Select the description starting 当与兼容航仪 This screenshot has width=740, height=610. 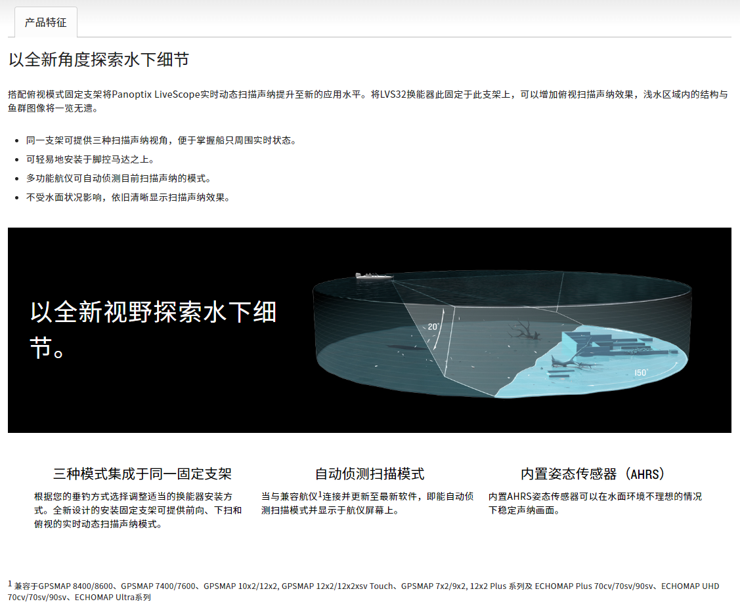367,503
